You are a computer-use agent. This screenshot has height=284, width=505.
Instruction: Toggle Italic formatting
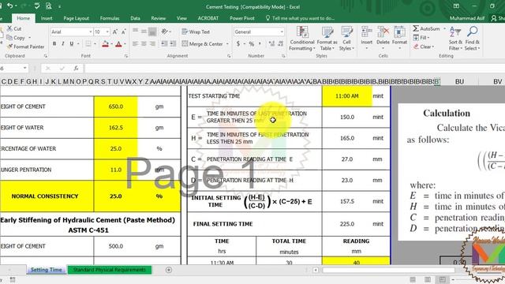(x=63, y=44)
